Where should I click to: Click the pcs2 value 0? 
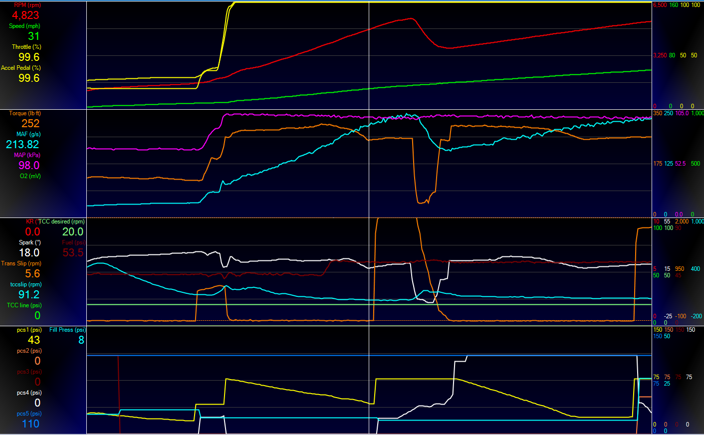[x=37, y=361]
